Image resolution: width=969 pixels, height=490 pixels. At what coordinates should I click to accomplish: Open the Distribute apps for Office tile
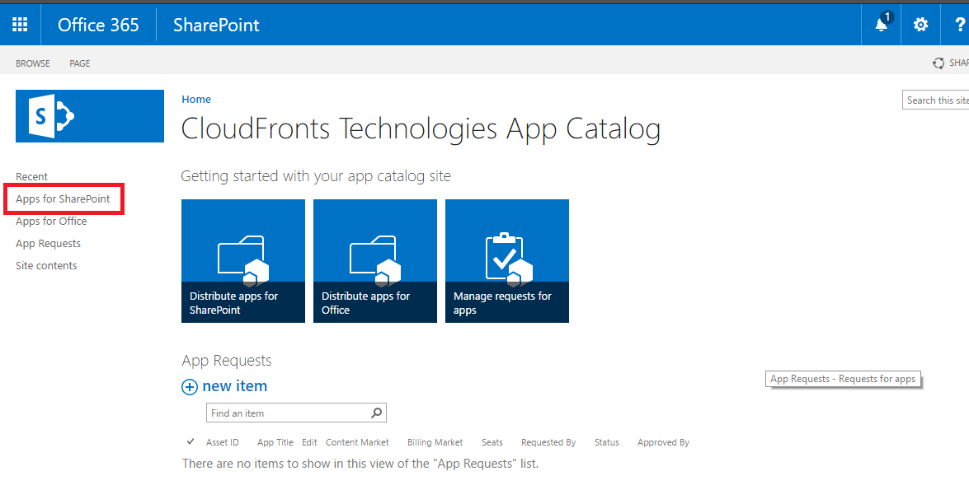[375, 260]
